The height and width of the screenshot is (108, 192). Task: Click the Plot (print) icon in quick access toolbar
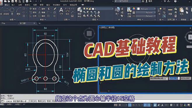click(27, 1)
